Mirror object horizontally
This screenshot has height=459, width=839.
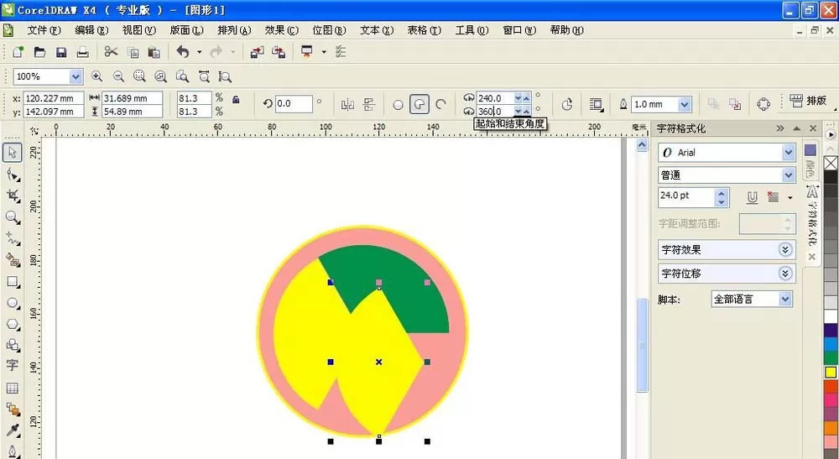click(x=347, y=104)
